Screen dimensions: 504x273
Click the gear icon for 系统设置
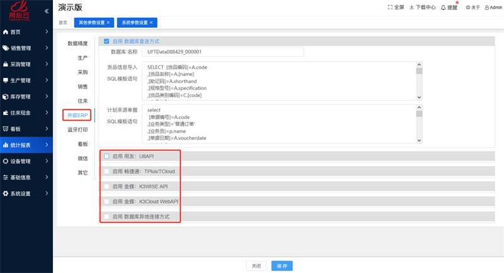(6, 194)
